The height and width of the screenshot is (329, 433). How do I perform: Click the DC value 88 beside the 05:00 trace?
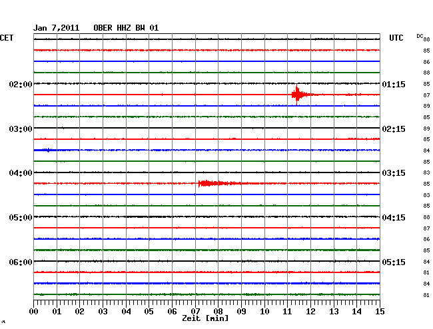point(426,218)
